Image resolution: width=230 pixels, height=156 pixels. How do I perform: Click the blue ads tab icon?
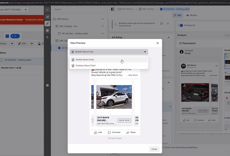click(7, 36)
